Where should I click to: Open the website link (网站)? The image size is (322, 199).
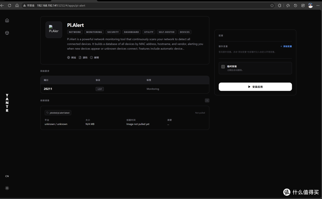pyautogui.click(x=72, y=58)
